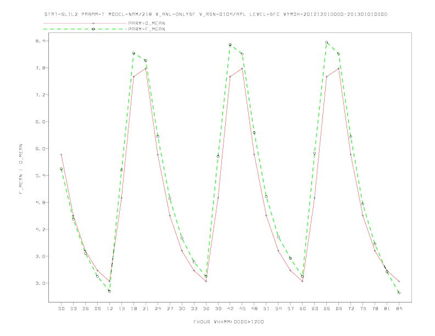Select the PARM=O_MEAN legend label
435x336 pixels.
click(147, 23)
